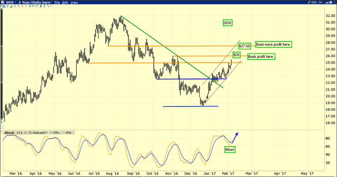The height and width of the screenshot is (177, 337).
Task: Open the File menu
Action: click(57, 3)
